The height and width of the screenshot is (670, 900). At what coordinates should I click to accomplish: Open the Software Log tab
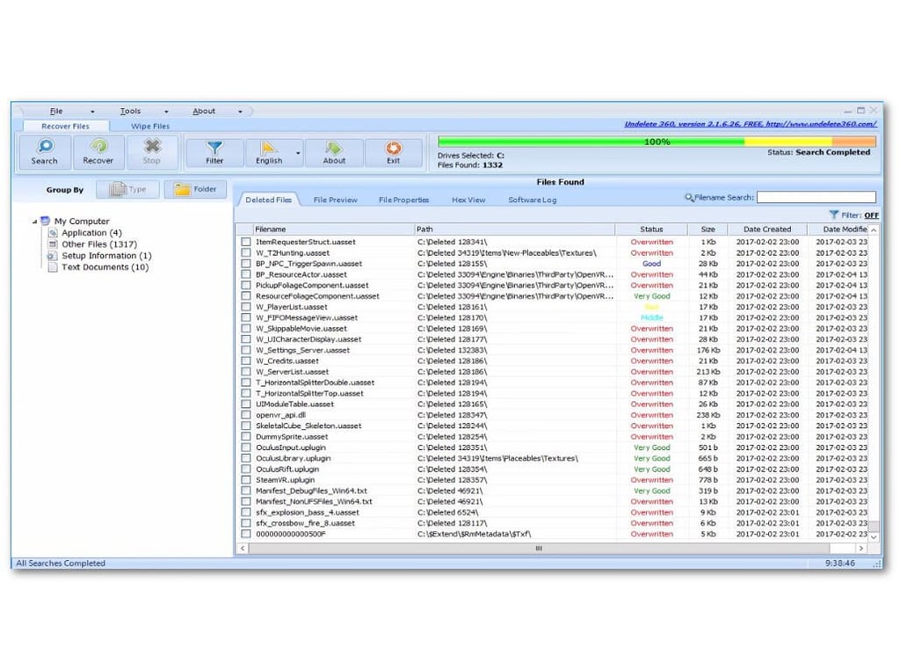pos(532,200)
